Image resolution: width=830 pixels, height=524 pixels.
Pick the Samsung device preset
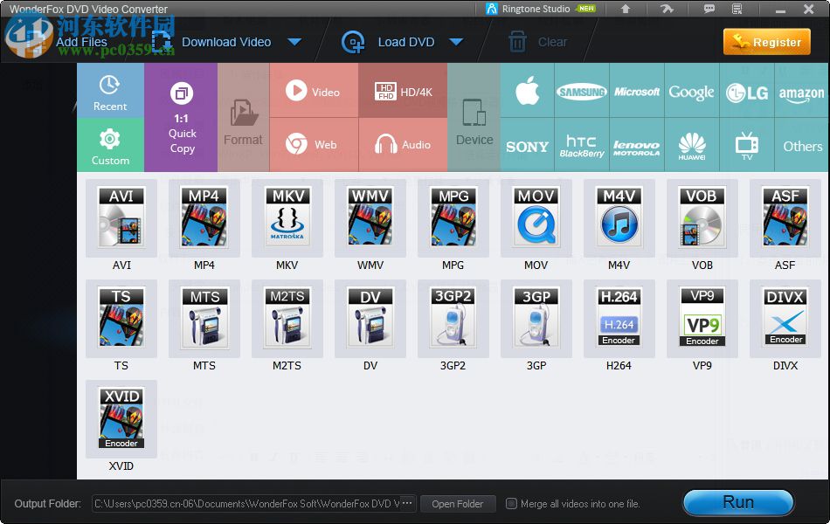(582, 91)
